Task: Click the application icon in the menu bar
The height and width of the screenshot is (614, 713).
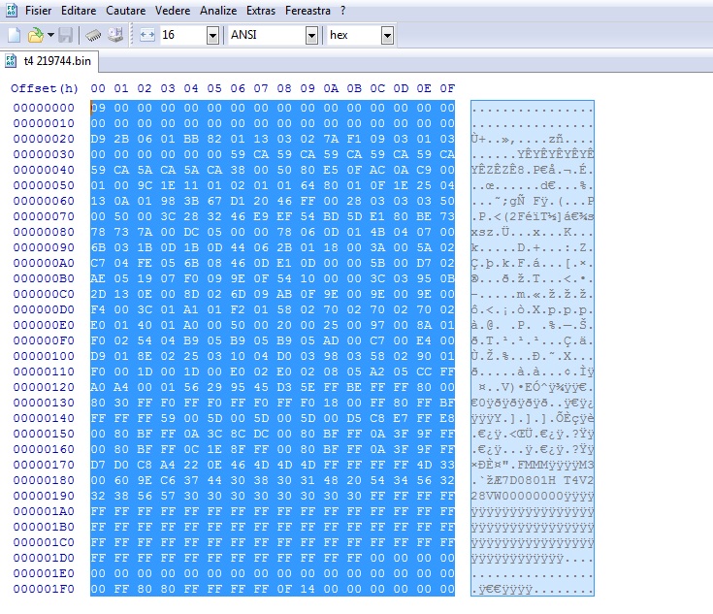Action: [12, 10]
